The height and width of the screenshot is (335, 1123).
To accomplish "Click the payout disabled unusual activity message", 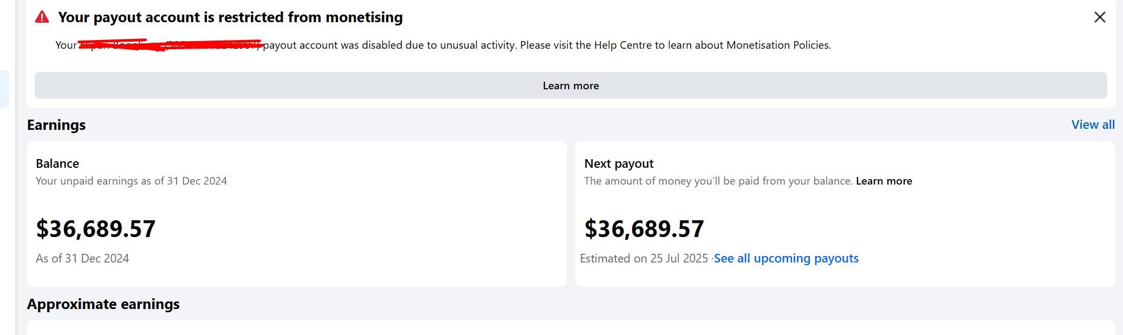I will click(x=547, y=45).
